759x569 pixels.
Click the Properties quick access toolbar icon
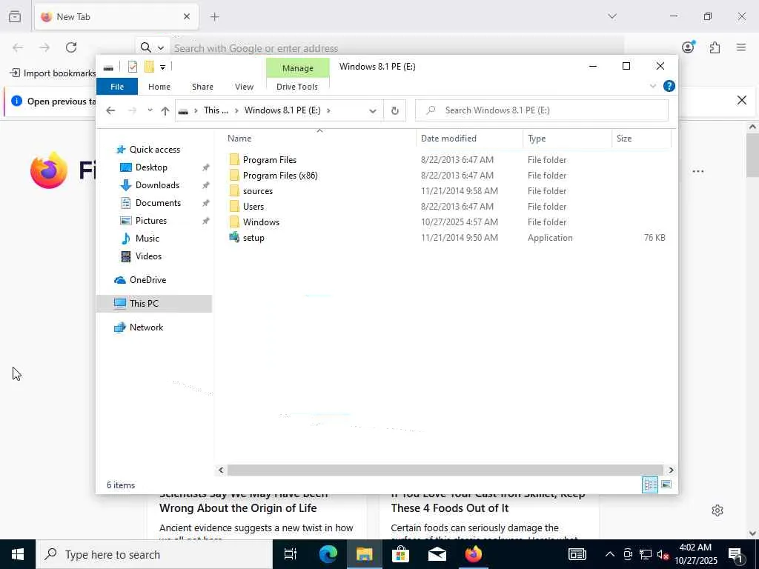(133, 67)
